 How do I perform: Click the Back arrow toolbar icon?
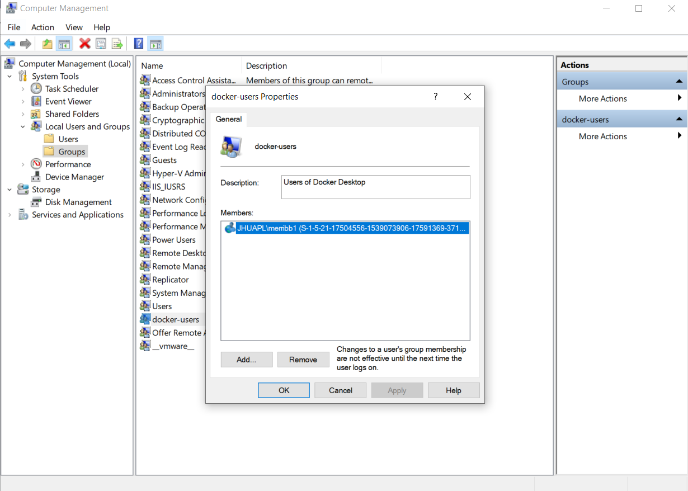click(10, 44)
